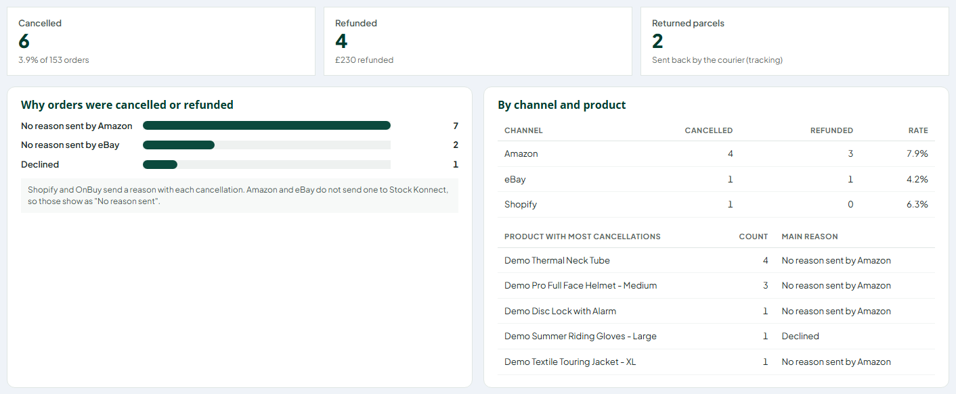956x394 pixels.
Task: Click main reason for Demo Disc Lock
Action: point(836,311)
